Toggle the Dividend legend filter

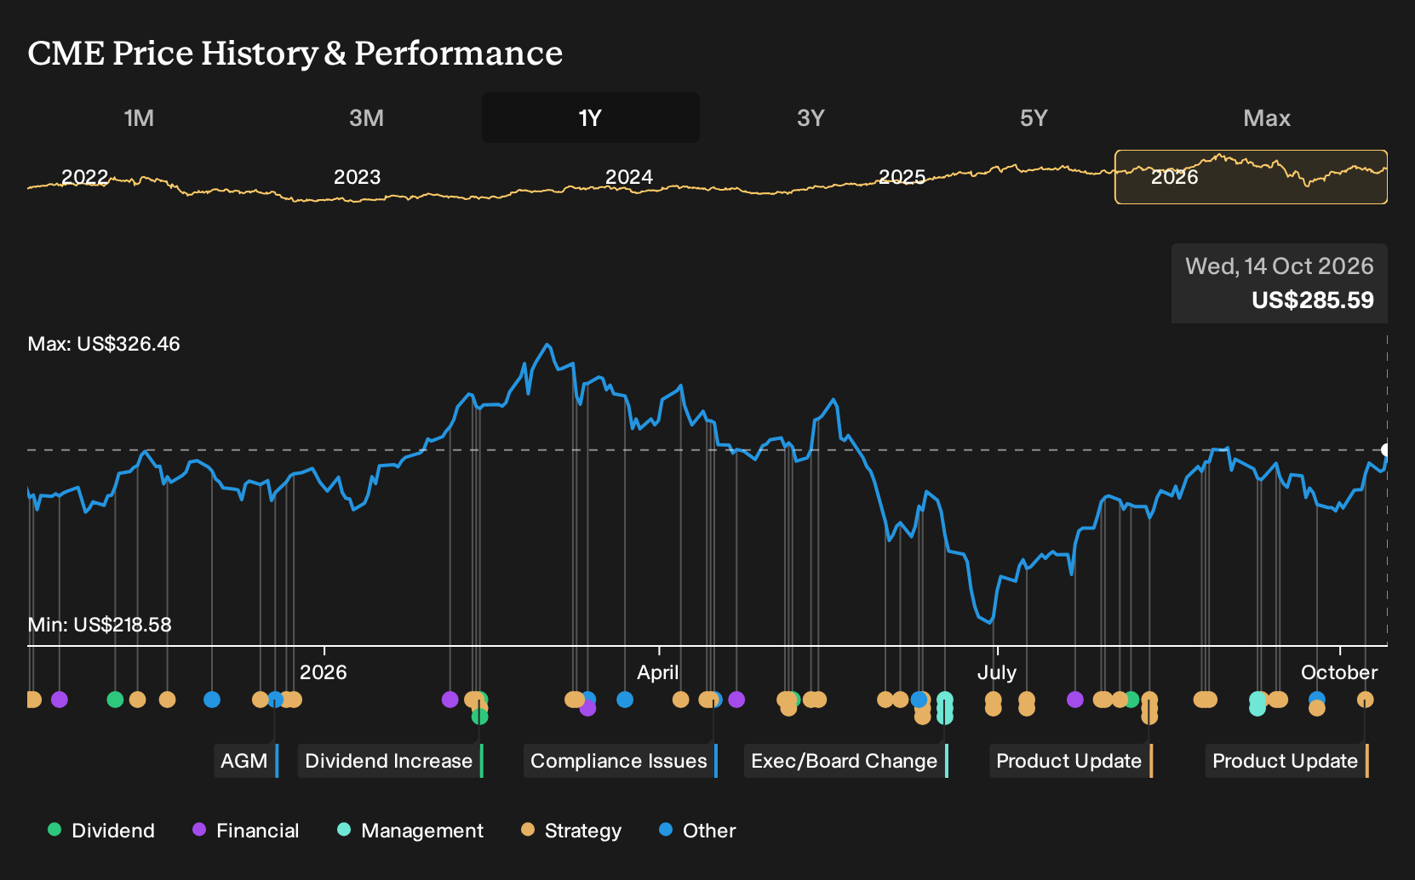[101, 831]
